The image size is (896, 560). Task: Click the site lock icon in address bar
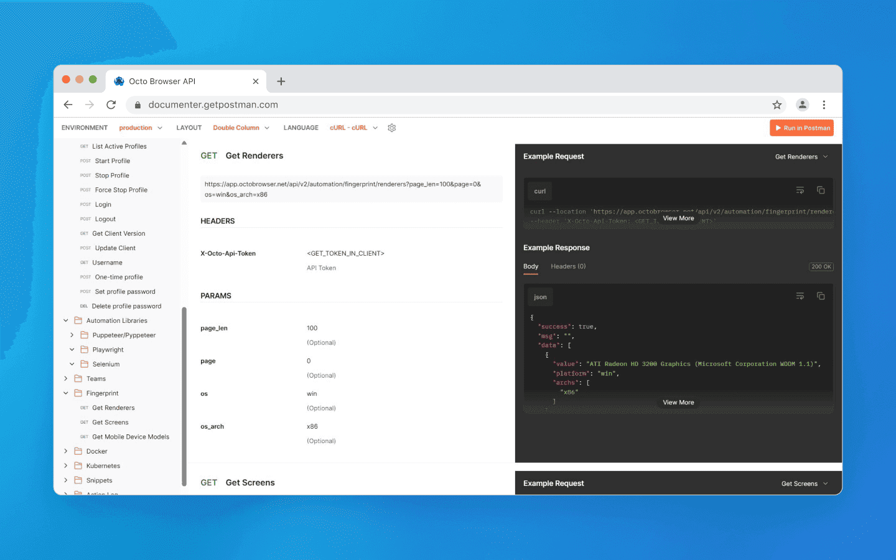point(138,105)
